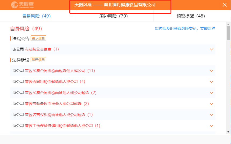Open 曾因买卖合同纠纷而被他人或公司起诉 (2) text
The image size is (231, 144).
pos(61,93)
